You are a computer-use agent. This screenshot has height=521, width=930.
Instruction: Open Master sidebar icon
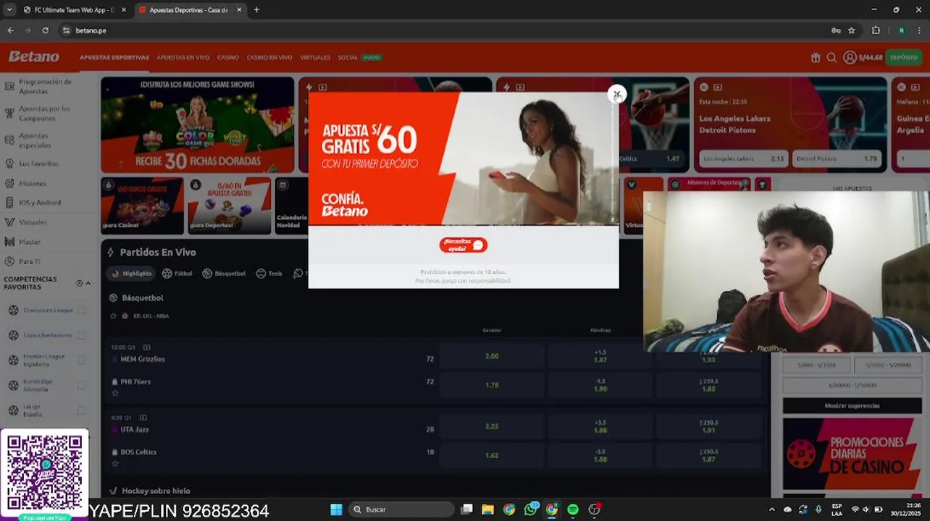[9, 242]
